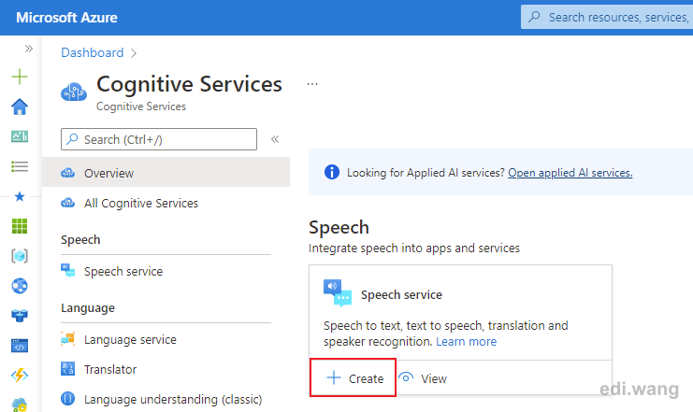The width and height of the screenshot is (693, 412).
Task: Open the SQL databases icon in sidebar
Action: coord(20,316)
